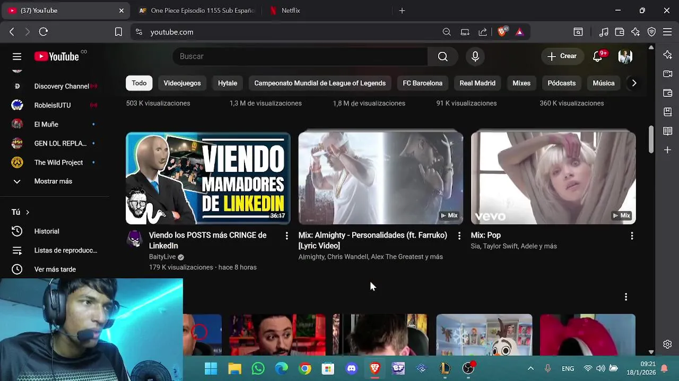Screen dimensions: 679x381
Task: Switch to the One Piece Episodio 1155 tab
Action: (196, 11)
